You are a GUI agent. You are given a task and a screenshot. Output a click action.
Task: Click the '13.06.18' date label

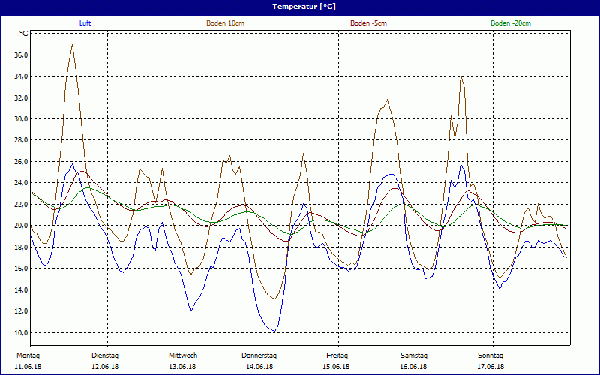[x=182, y=367]
